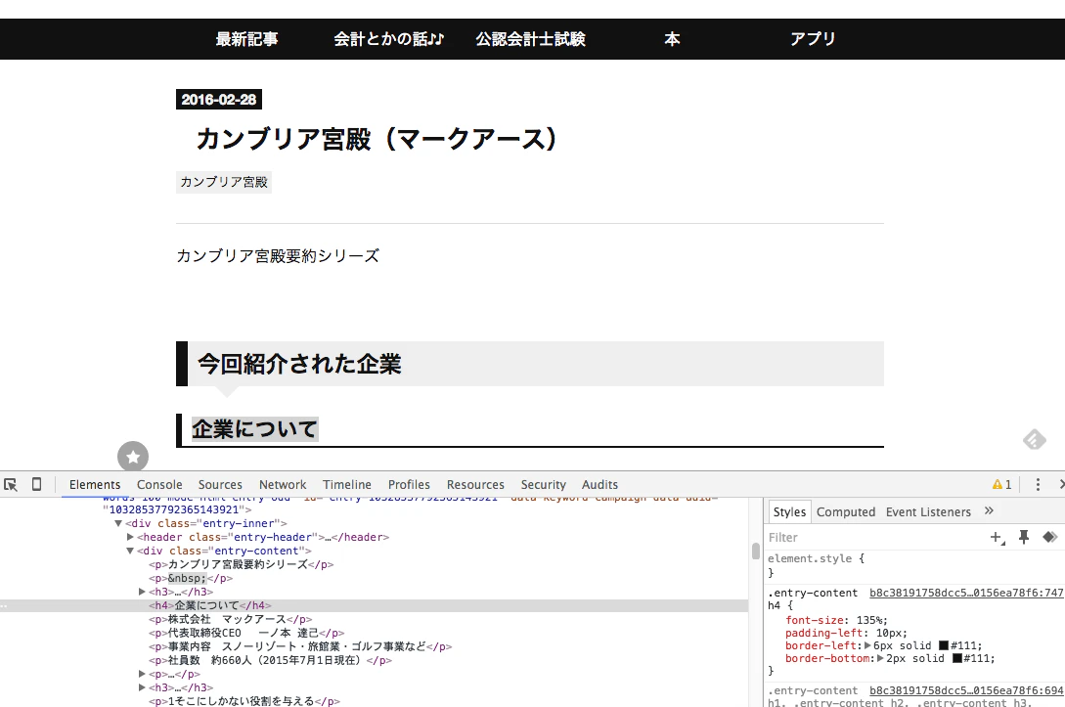Click the Elements panel scrollbar thumb
Screen dimensions: 1065x707
755,551
